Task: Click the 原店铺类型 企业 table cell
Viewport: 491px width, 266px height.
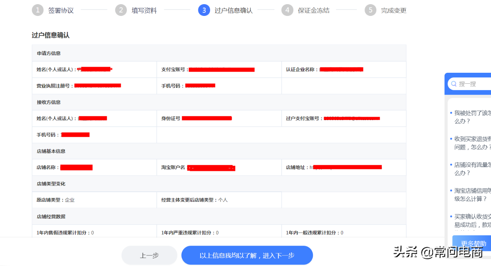Action: click(x=94, y=200)
